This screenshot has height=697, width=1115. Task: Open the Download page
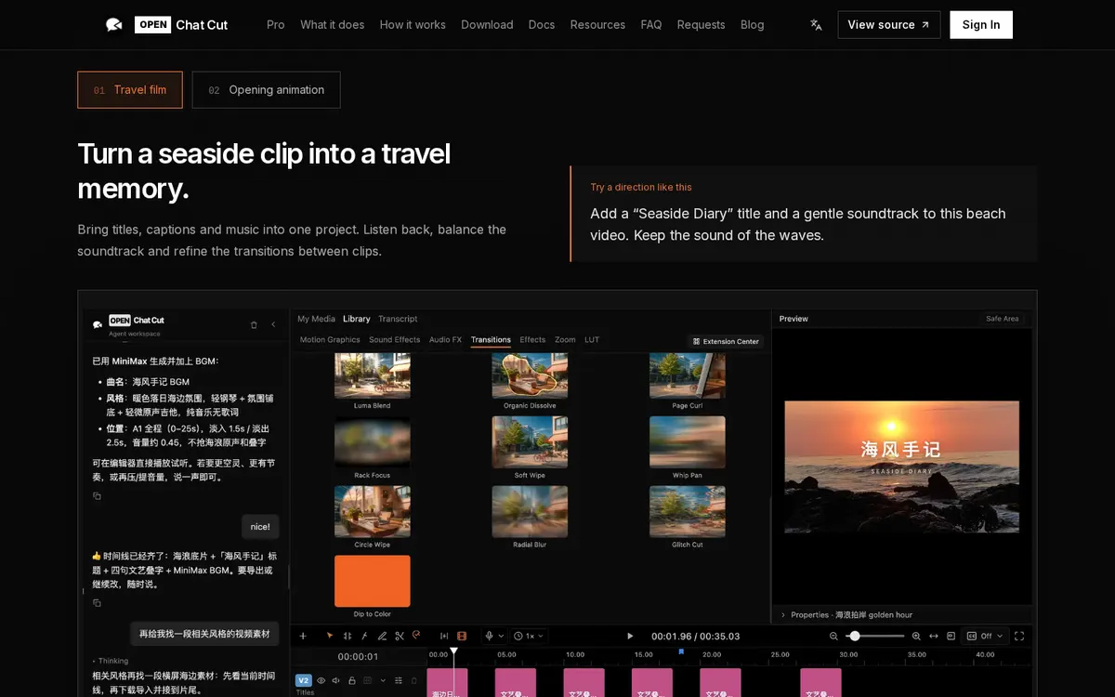pyautogui.click(x=487, y=25)
